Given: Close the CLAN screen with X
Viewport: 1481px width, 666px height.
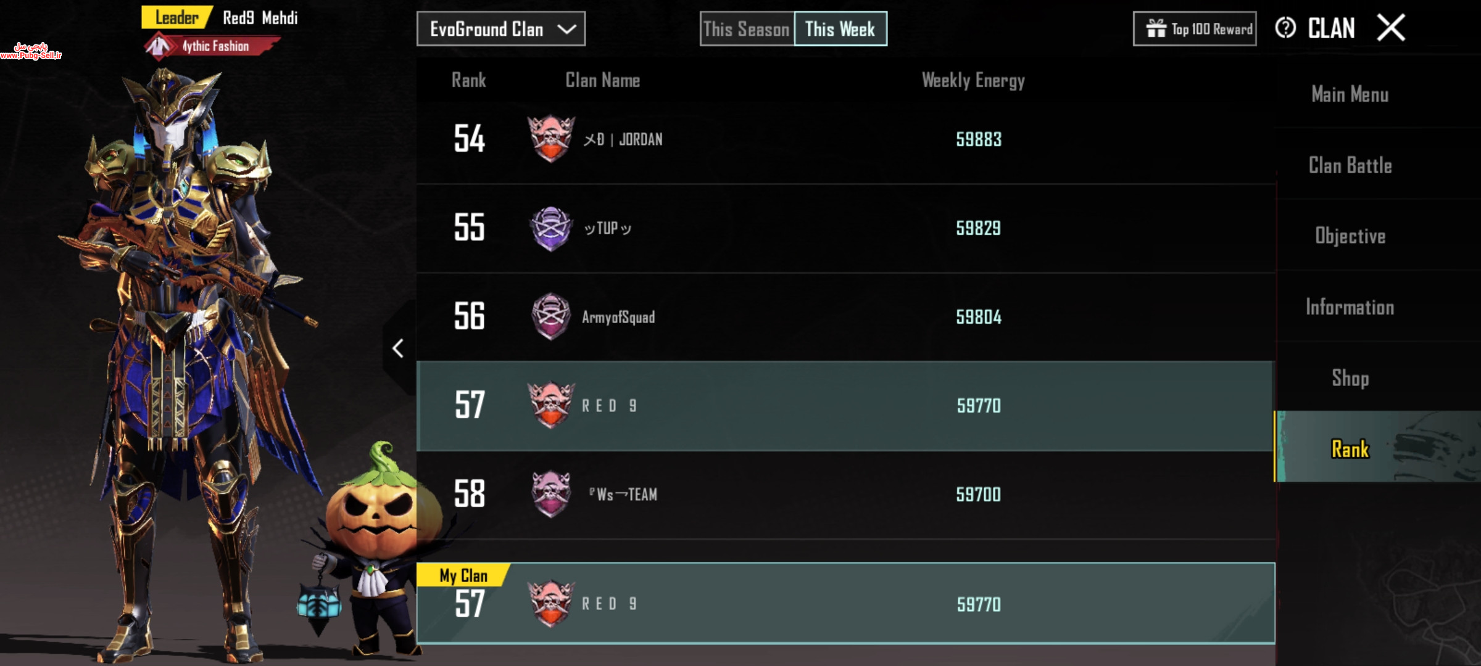Looking at the screenshot, I should coord(1391,28).
